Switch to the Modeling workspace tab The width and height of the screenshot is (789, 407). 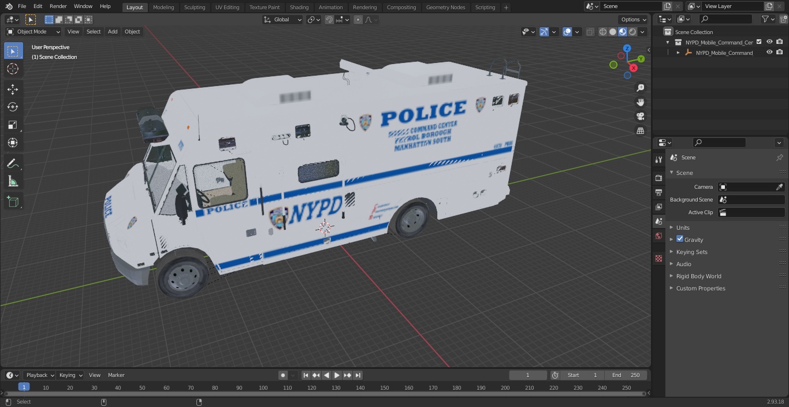tap(163, 7)
